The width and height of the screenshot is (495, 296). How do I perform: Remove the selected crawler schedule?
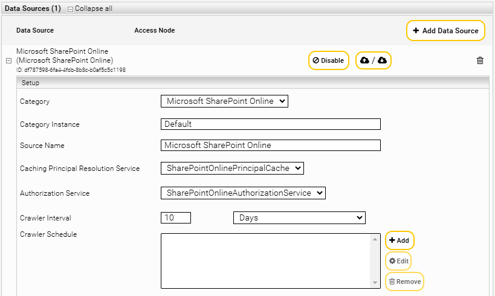(404, 282)
